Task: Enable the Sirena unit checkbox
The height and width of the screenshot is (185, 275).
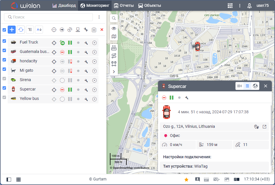Action: pyautogui.click(x=4, y=79)
